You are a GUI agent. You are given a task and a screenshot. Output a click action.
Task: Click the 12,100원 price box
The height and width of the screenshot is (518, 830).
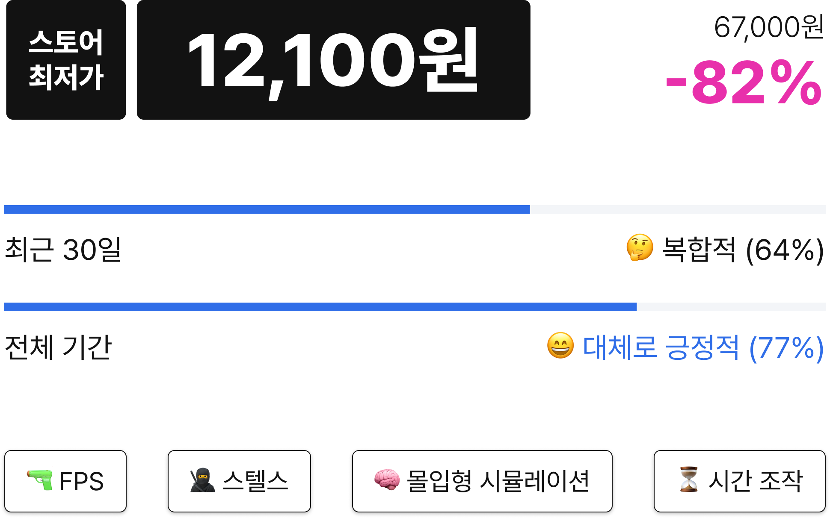coord(334,60)
